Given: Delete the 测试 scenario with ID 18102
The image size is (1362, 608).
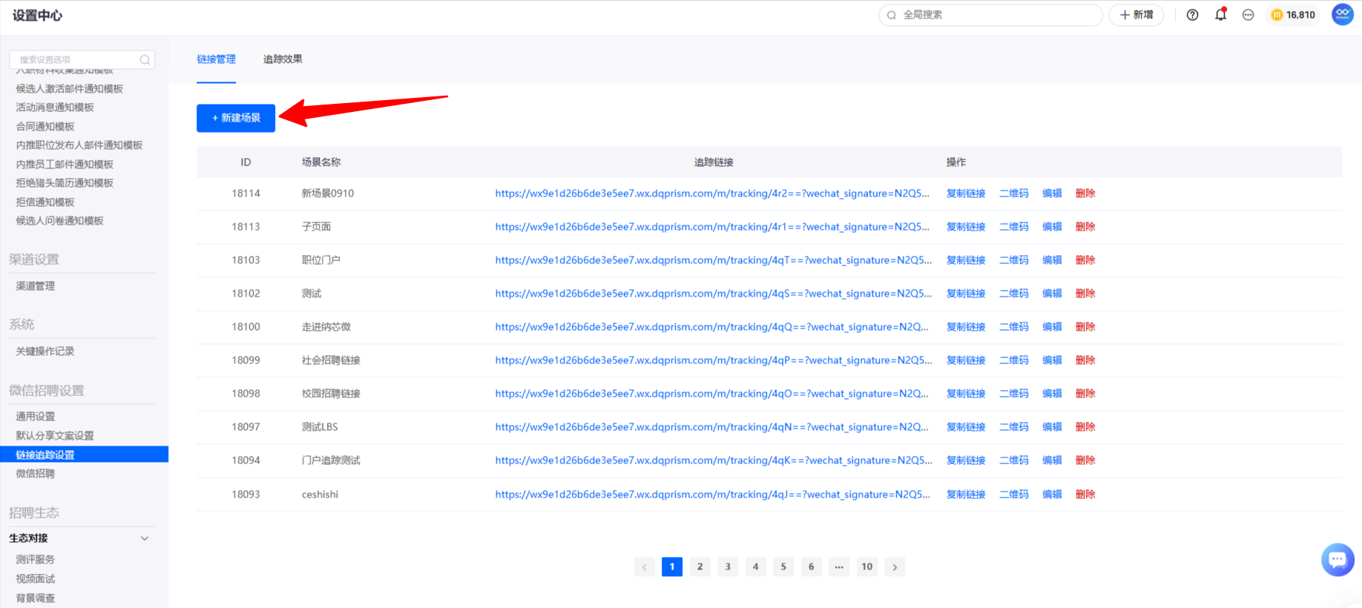Looking at the screenshot, I should tap(1085, 294).
